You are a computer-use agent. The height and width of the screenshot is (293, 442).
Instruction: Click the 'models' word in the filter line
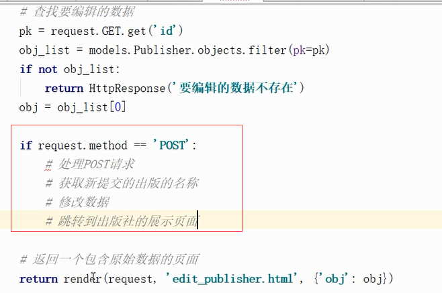point(109,50)
